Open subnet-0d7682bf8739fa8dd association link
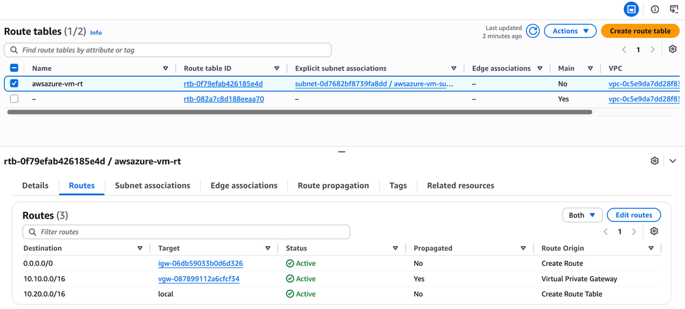Screen dimensions: 685x309 374,84
